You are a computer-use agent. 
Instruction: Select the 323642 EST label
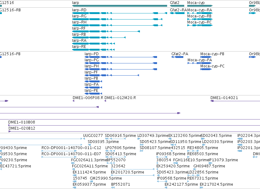(118, 166)
